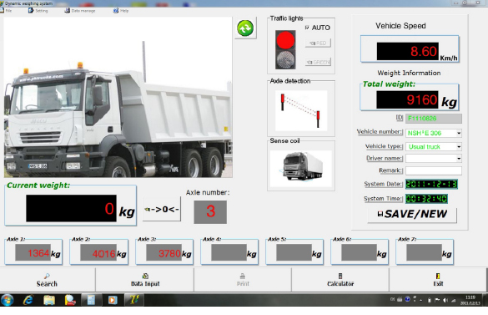Viewport: 488px width, 315px height.
Task: Open the File Explorer taskbar icon
Action: click(x=49, y=300)
